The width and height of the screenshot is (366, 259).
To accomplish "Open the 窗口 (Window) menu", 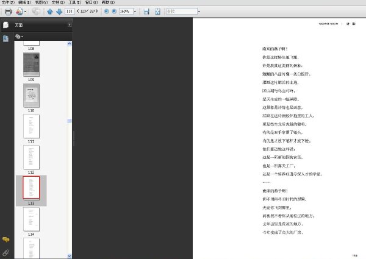I will click(91, 2).
